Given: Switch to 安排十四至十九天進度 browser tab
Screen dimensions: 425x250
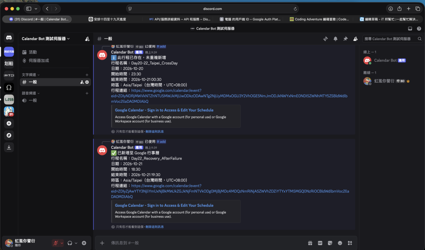Looking at the screenshot, I should 107,19.
